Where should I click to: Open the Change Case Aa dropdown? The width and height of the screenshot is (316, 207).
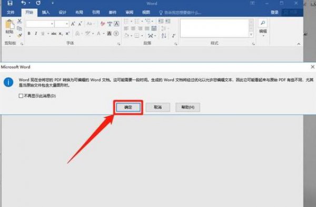point(90,24)
